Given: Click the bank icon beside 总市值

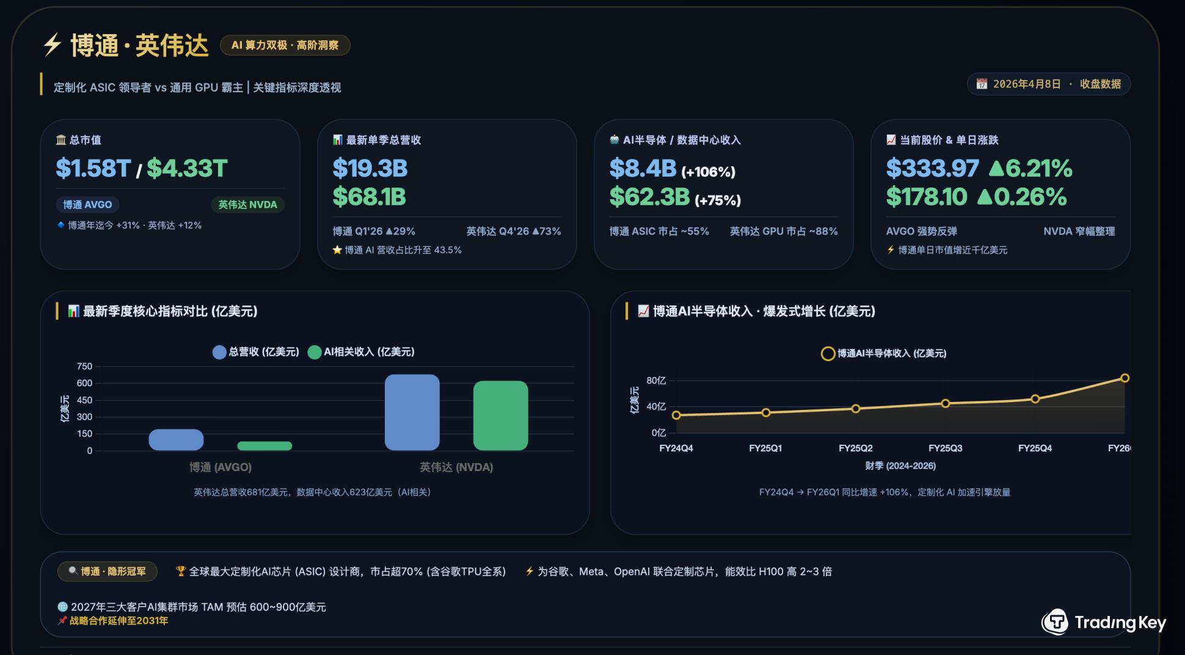Looking at the screenshot, I should coord(61,140).
